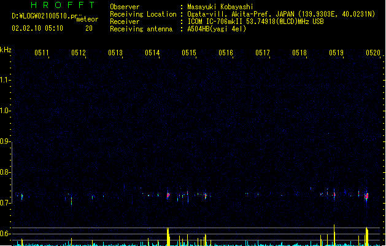Click the yellow intensity spike near 0520

point(367,236)
